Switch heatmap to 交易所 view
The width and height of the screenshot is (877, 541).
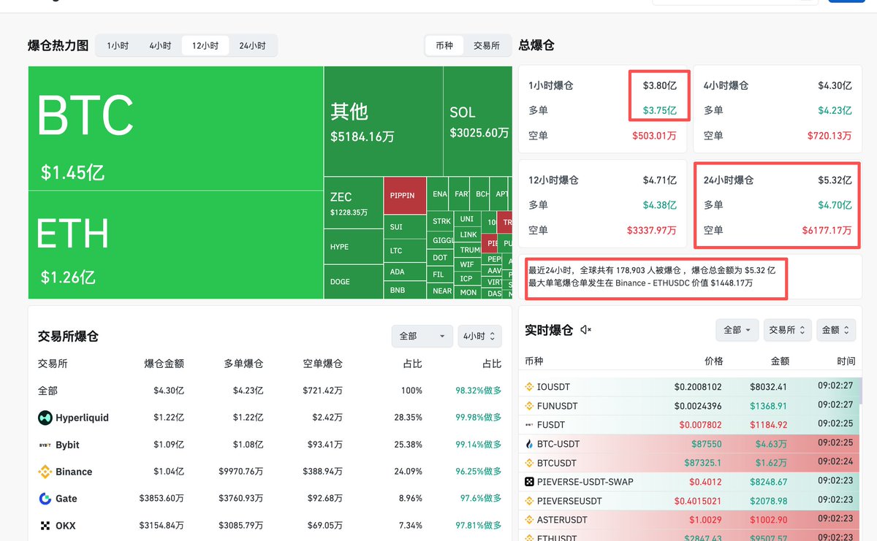[x=487, y=45]
